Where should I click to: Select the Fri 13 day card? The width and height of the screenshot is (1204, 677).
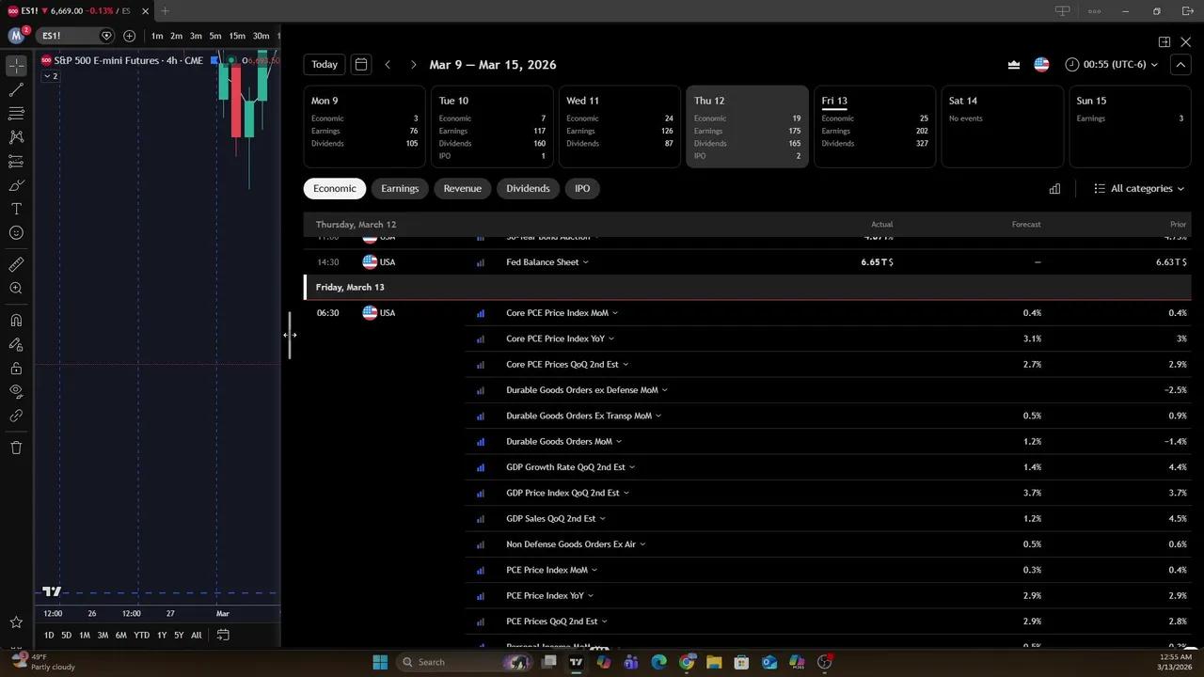[x=874, y=127]
